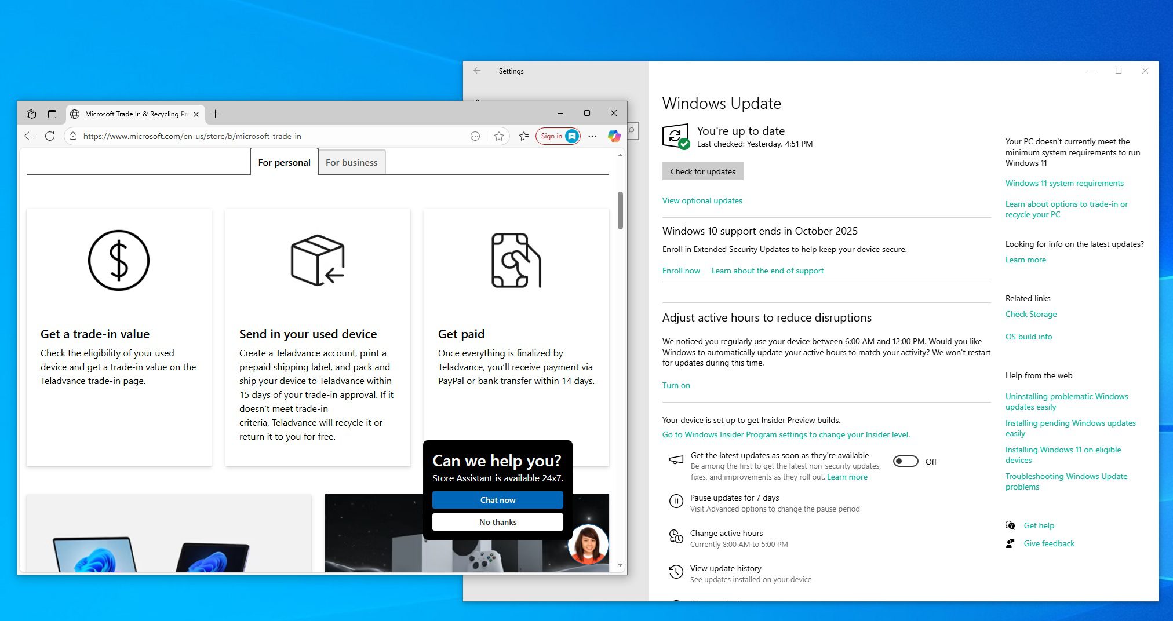Click the store assistant avatar
The image size is (1173, 621).
coord(588,545)
